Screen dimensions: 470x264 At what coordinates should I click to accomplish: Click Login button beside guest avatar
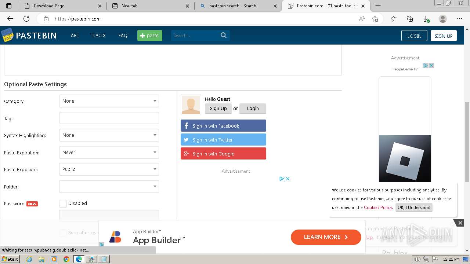pyautogui.click(x=253, y=109)
